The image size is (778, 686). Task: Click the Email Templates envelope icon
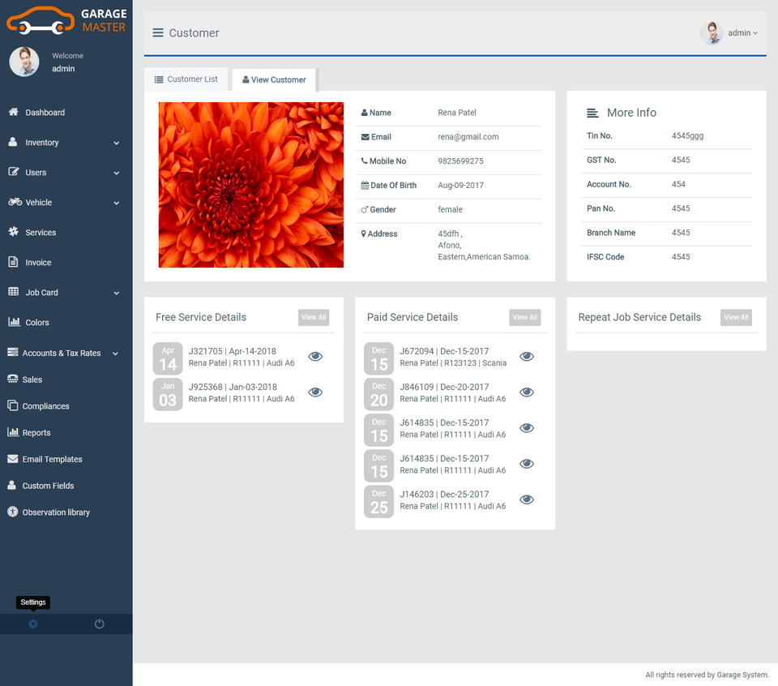click(13, 459)
